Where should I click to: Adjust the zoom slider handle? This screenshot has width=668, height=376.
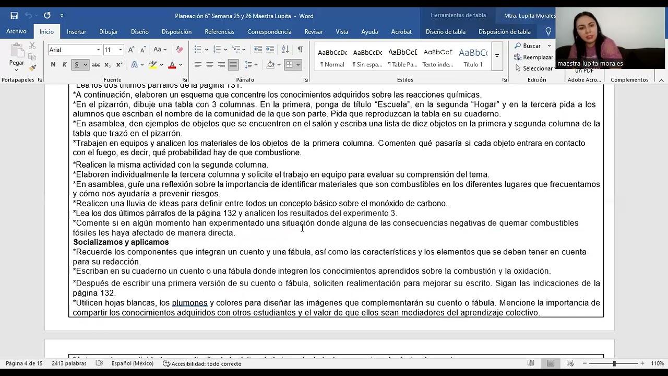[x=614, y=363]
